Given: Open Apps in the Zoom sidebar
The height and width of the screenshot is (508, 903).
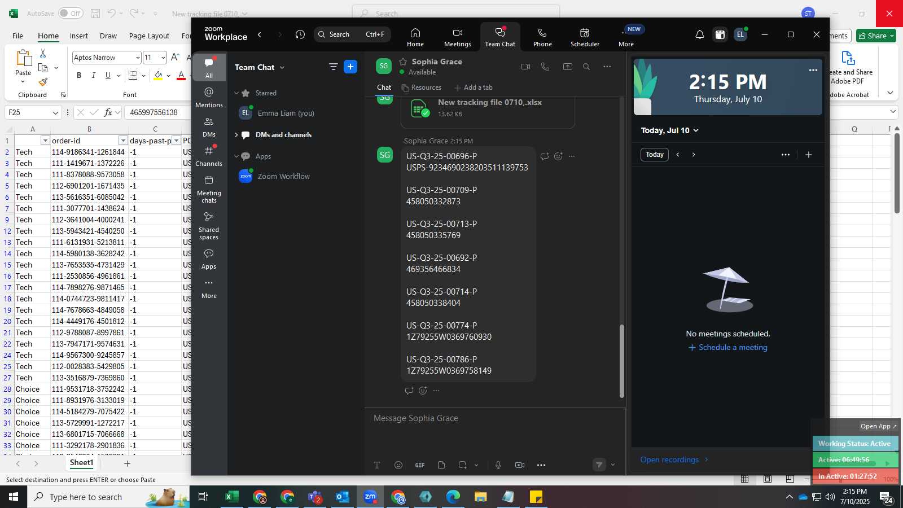Looking at the screenshot, I should click(209, 259).
